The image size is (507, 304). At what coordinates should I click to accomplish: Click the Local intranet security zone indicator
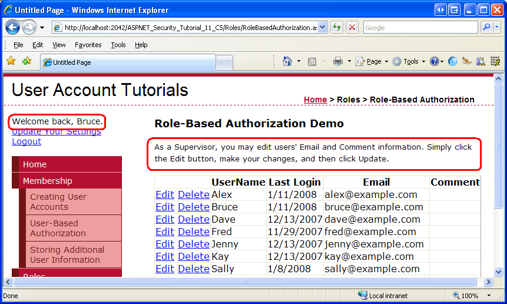383,296
